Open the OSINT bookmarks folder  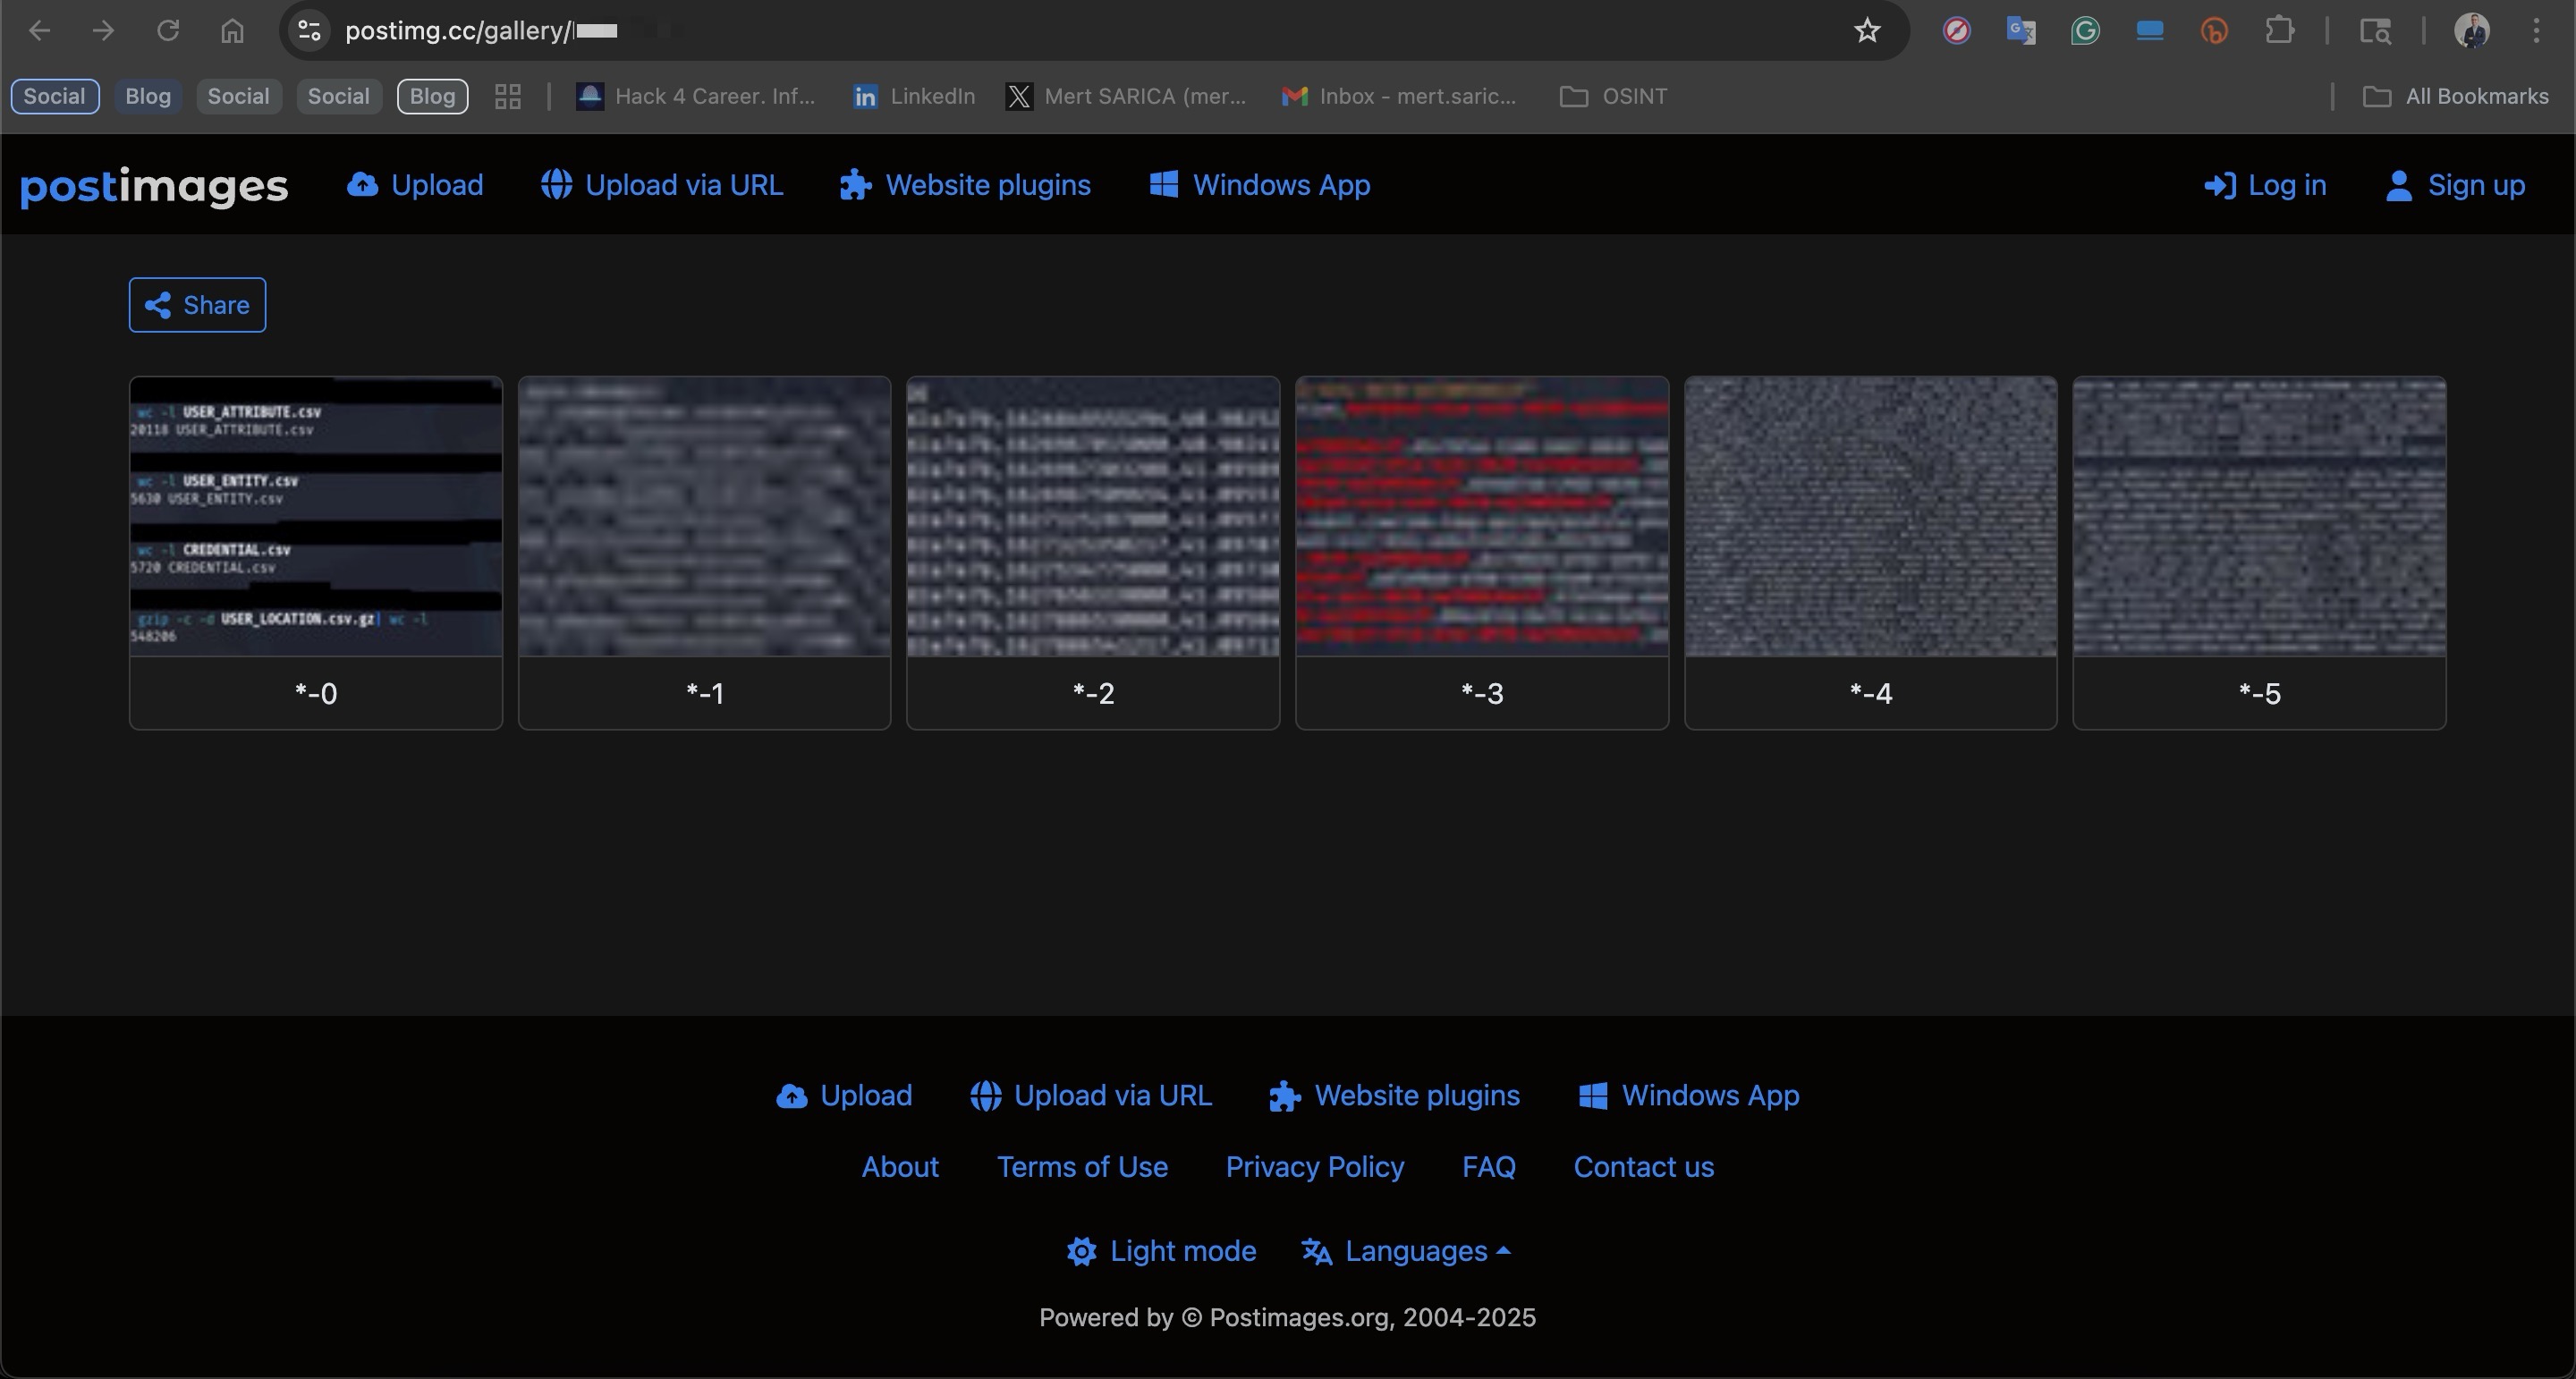(x=1613, y=97)
